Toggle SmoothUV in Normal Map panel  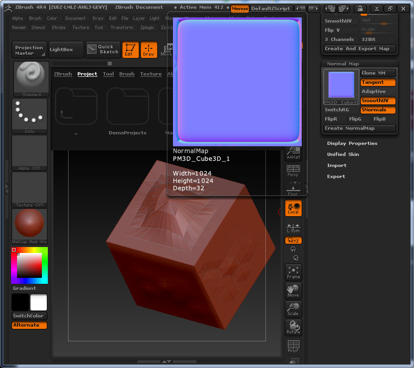pos(378,101)
